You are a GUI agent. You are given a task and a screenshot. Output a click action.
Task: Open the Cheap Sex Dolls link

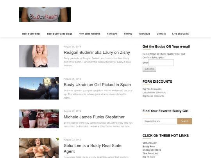click(152, 150)
